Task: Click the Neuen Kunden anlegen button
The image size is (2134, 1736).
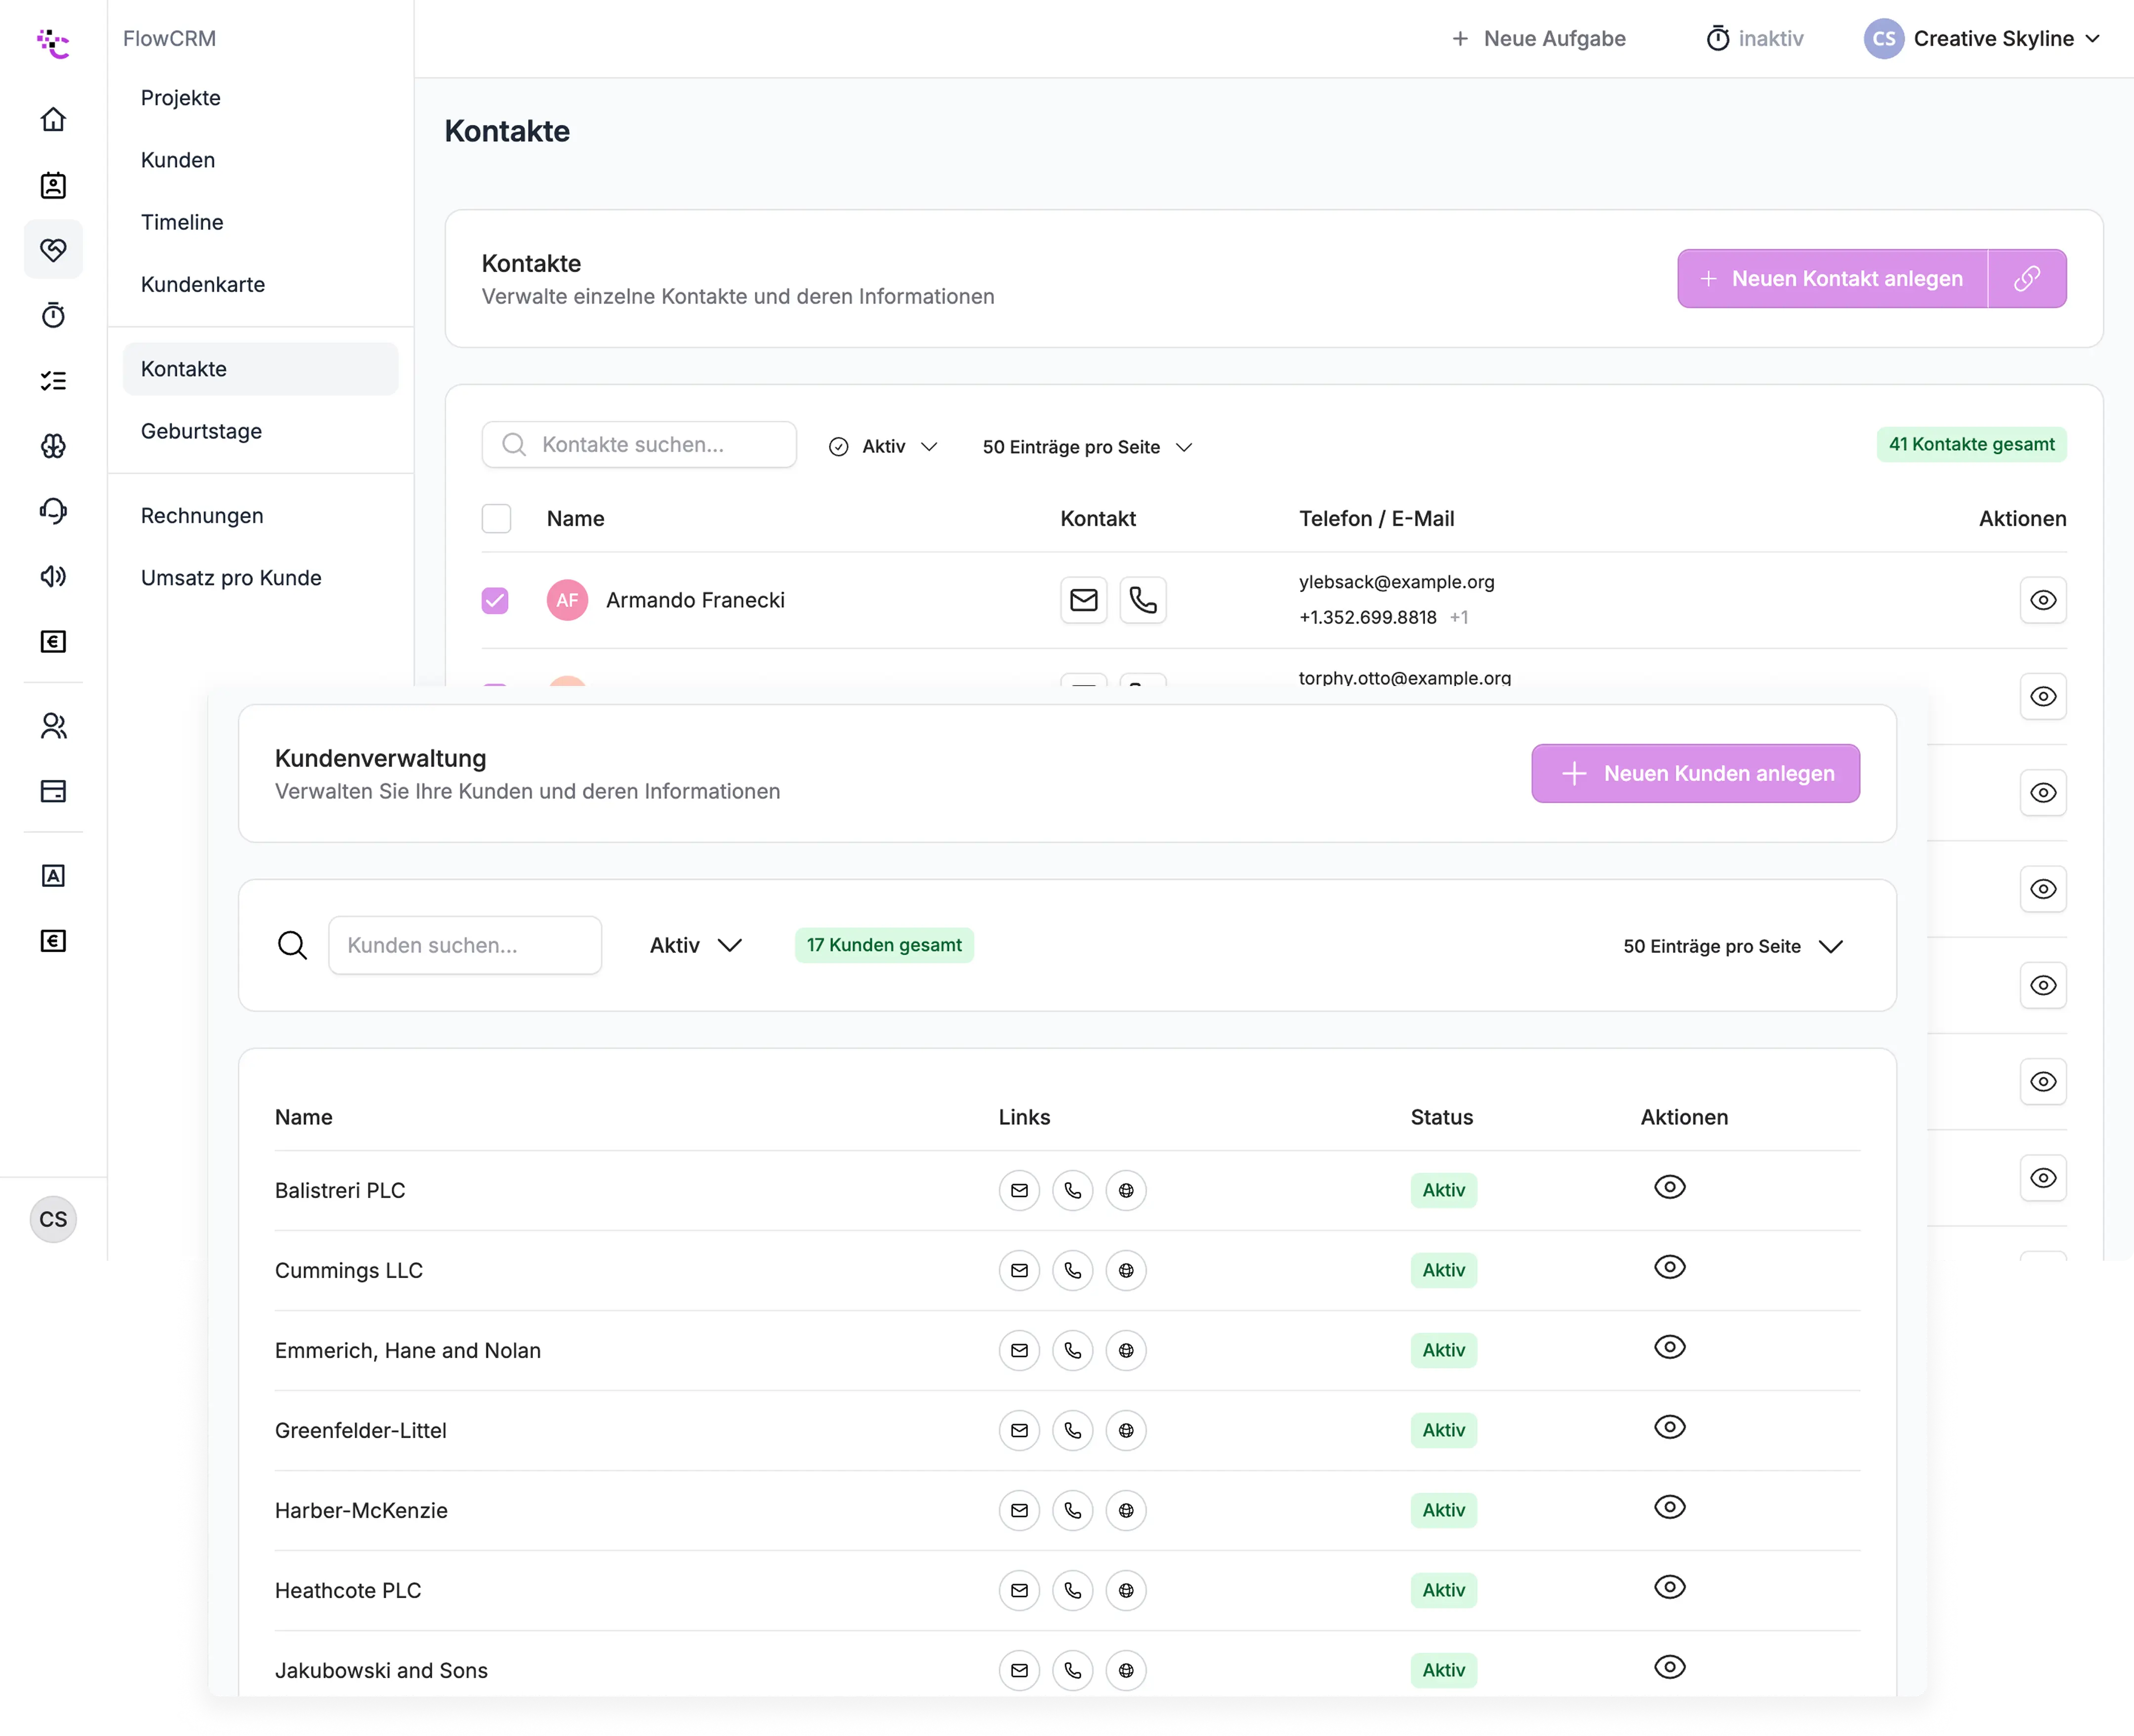Action: click(x=1694, y=773)
